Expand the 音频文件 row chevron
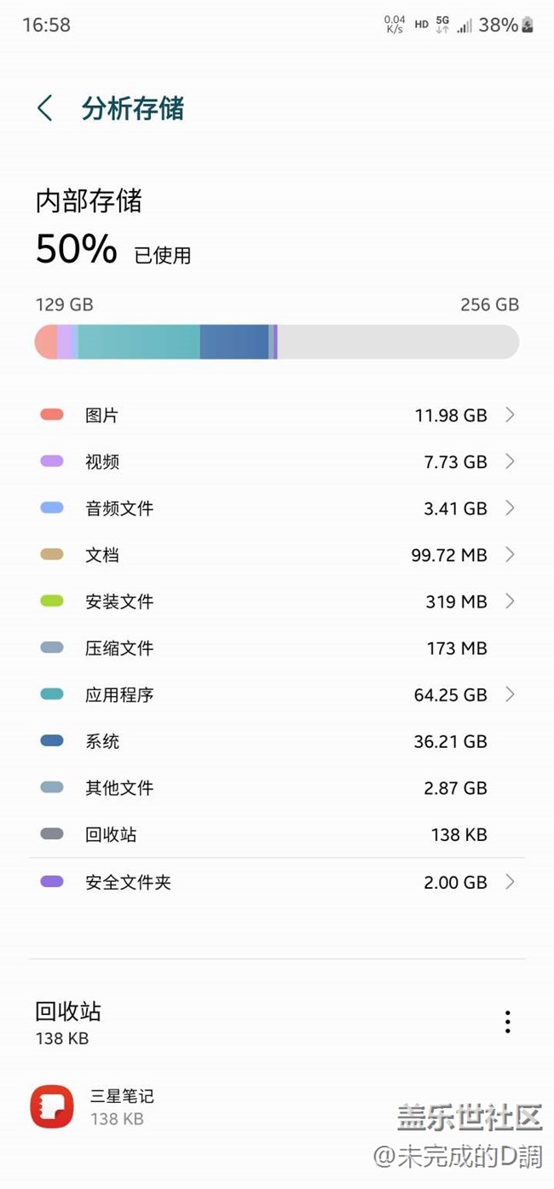The height and width of the screenshot is (1189, 554). [x=510, y=508]
